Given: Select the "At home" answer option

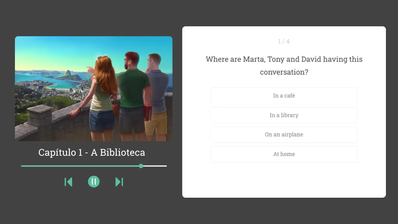Looking at the screenshot, I should 284,154.
